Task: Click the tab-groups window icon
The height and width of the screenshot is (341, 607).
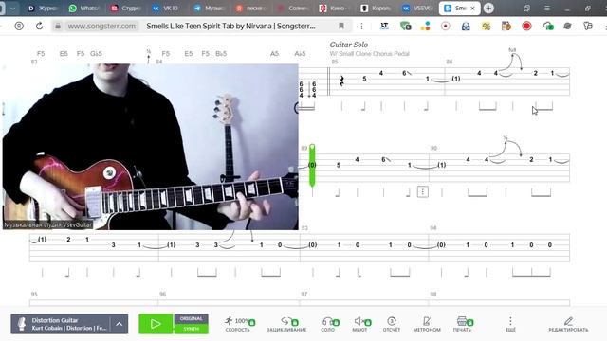Action: point(526,8)
